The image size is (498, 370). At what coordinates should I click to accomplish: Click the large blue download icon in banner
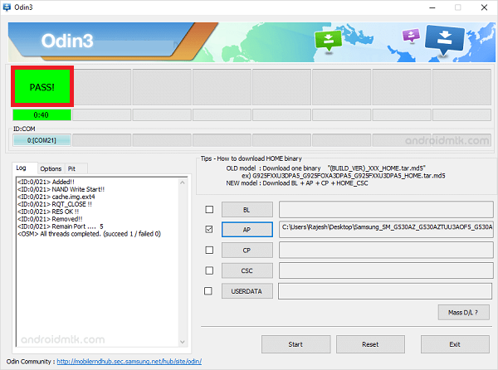coord(444,39)
